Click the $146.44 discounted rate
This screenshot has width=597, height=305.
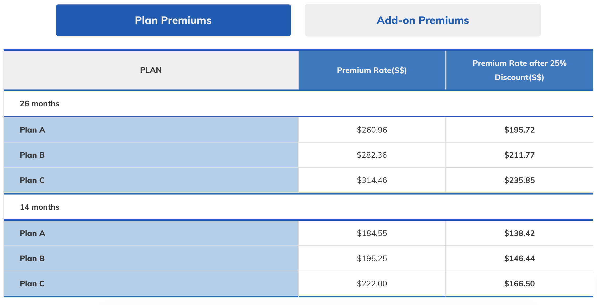[x=519, y=258]
